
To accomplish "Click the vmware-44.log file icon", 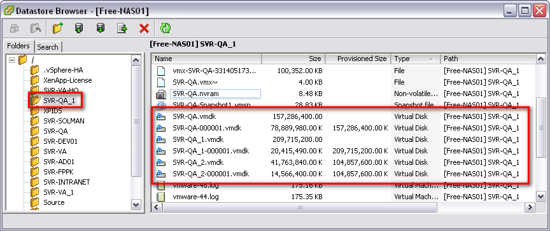I will tap(160, 197).
